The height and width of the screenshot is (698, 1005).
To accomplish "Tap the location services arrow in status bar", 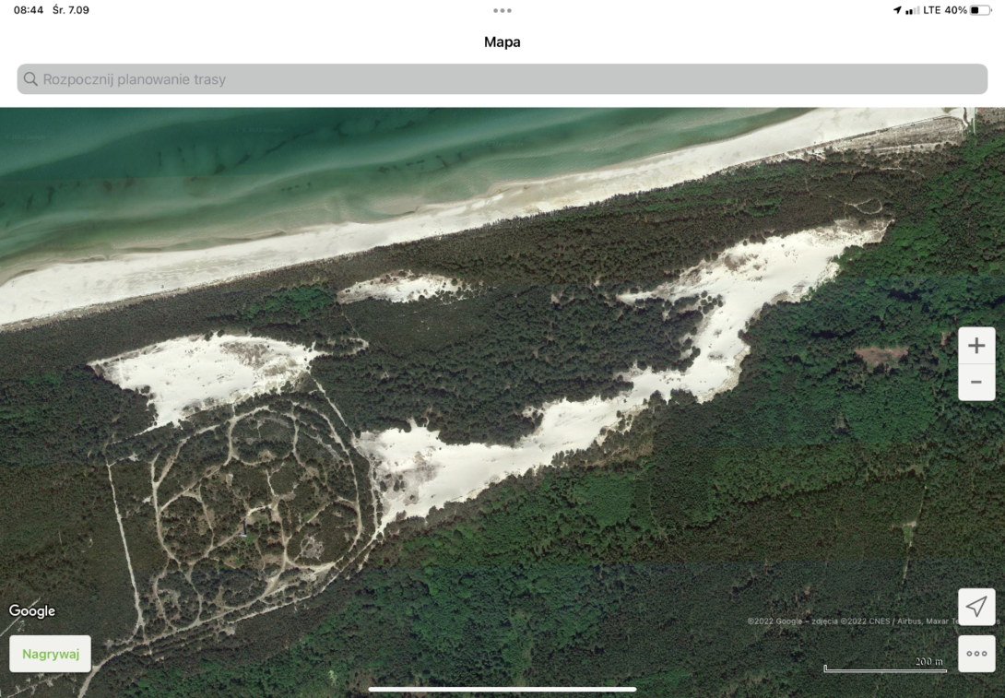I will click(897, 10).
